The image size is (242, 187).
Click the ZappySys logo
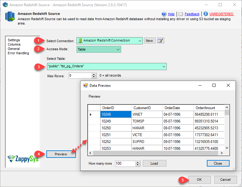click(x=23, y=159)
